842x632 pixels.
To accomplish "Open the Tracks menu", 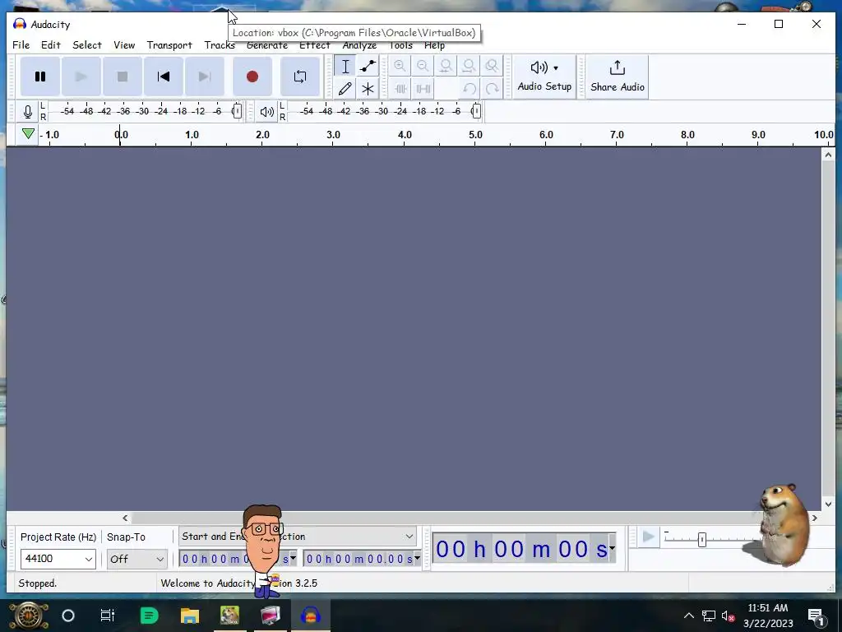I will (x=219, y=45).
